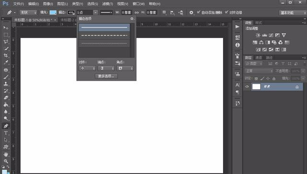
Task: Select the Paint Bucket tool
Action: coord(6,105)
